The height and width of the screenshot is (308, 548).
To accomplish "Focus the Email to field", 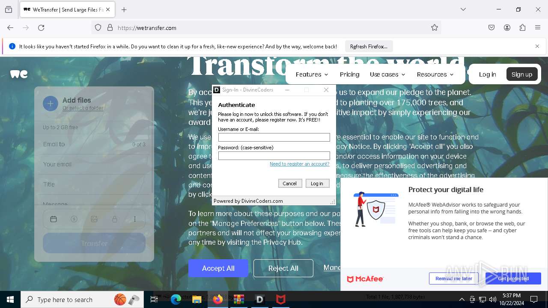I will pyautogui.click(x=94, y=144).
